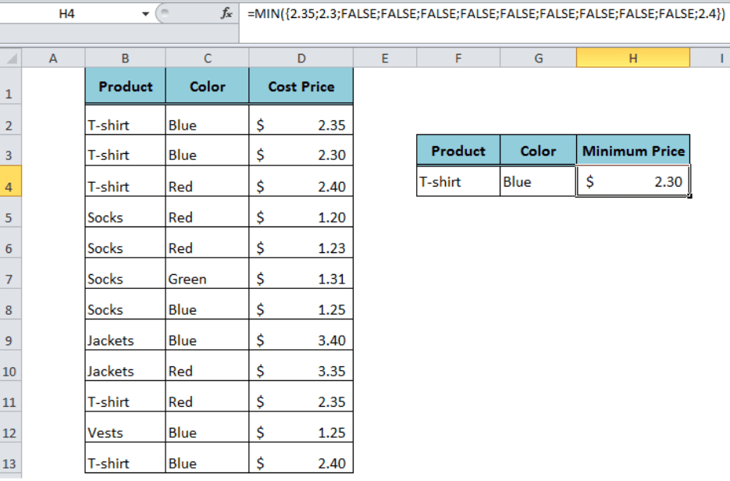The image size is (730, 481).
Task: Click the Insert Function fx icon
Action: coord(226,13)
